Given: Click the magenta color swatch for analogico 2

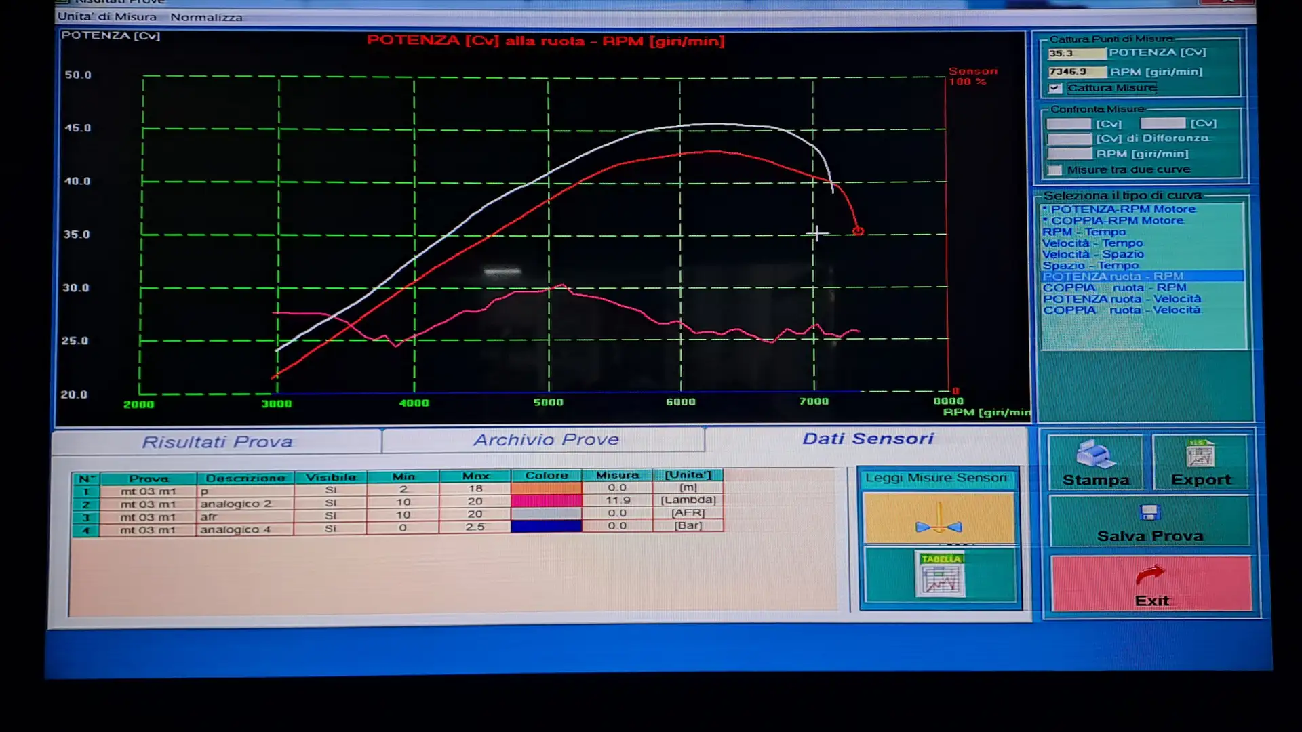Looking at the screenshot, I should [546, 501].
